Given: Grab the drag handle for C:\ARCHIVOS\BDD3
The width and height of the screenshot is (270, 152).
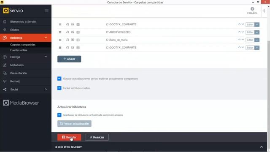Looking at the screenshot, I should coord(60,32).
